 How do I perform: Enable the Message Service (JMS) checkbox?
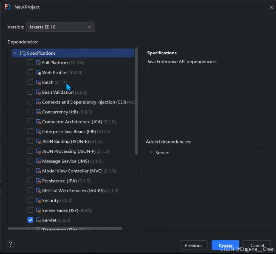30,161
